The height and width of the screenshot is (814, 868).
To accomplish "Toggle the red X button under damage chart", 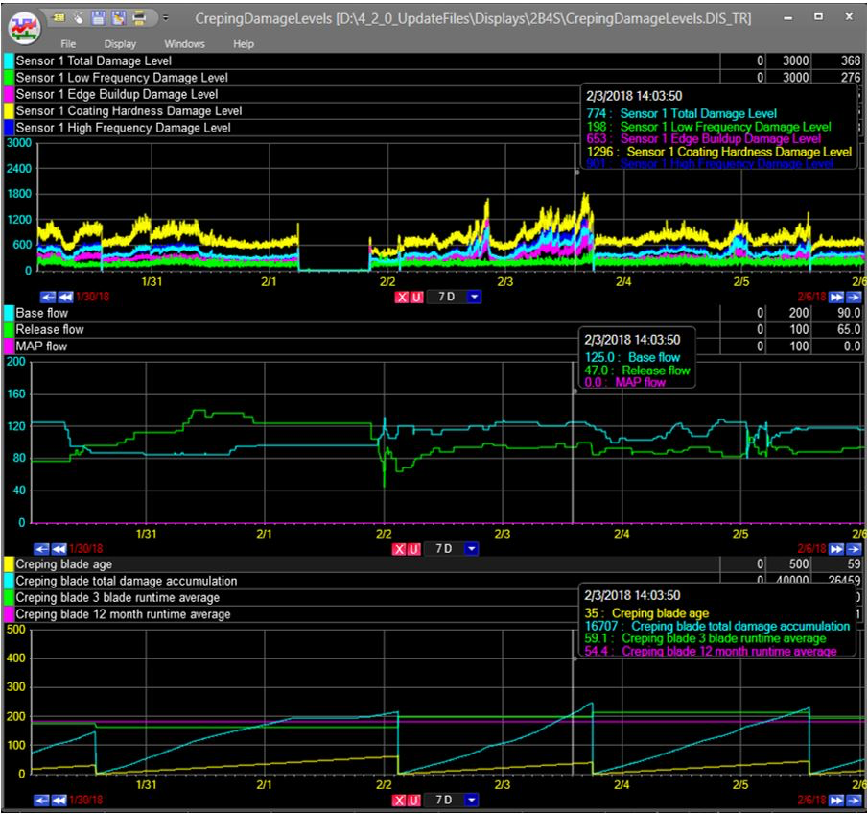I will tap(402, 297).
